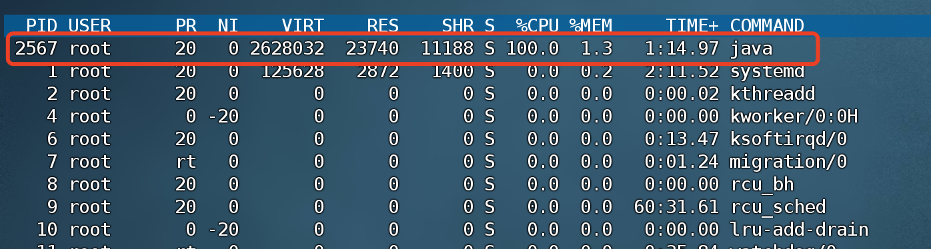The width and height of the screenshot is (931, 249).
Task: Click the USER column header
Action: (90, 26)
